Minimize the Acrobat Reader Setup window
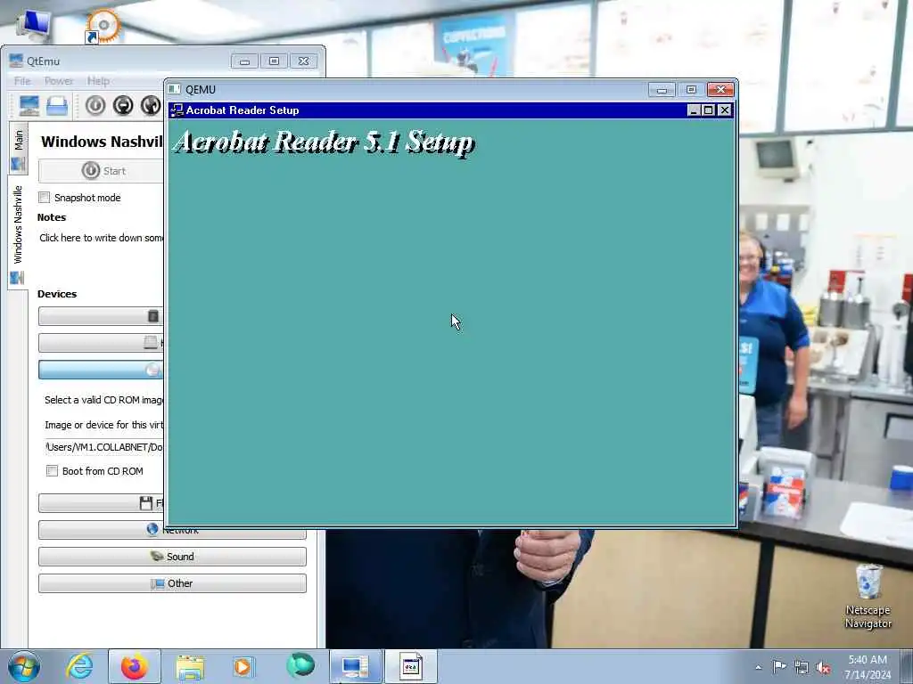Screen dimensions: 913x684 pos(694,110)
